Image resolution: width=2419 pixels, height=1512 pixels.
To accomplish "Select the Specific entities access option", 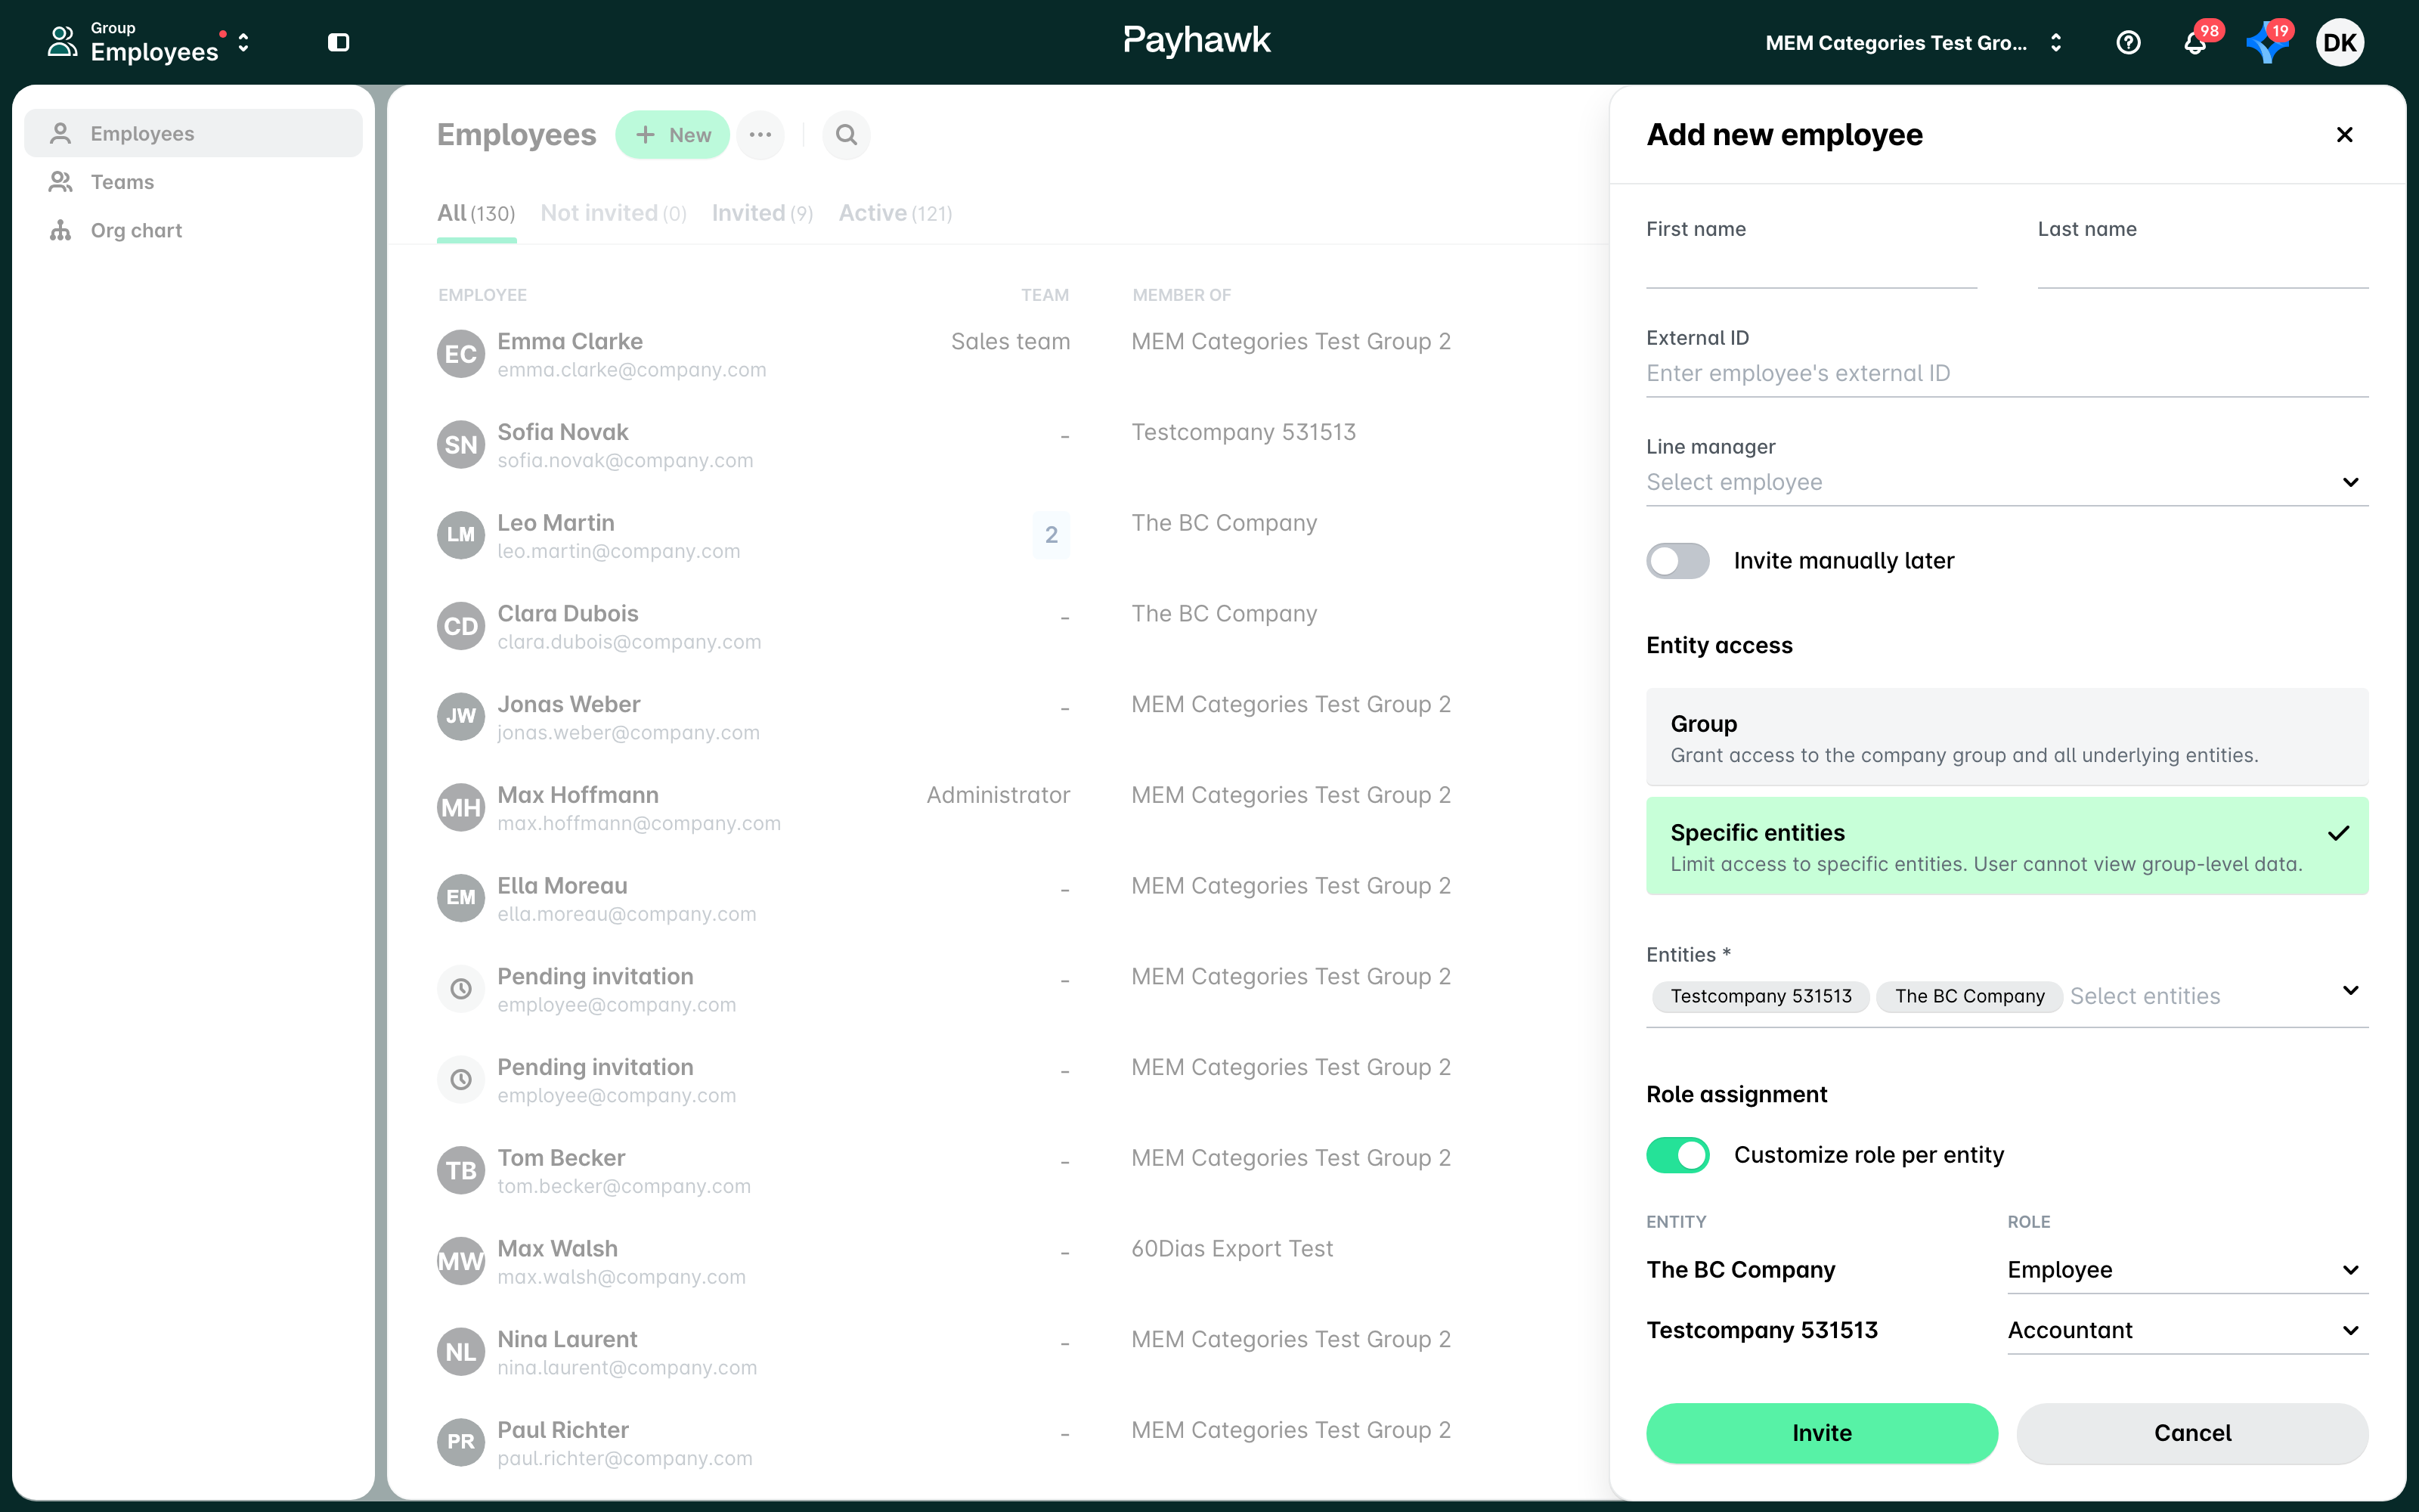I will pyautogui.click(x=2007, y=846).
